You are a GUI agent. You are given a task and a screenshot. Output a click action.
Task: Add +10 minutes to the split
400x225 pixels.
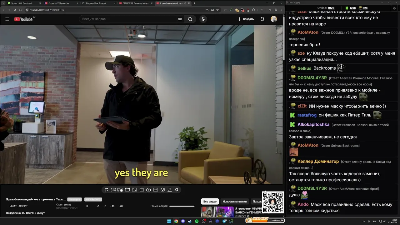(x=112, y=206)
